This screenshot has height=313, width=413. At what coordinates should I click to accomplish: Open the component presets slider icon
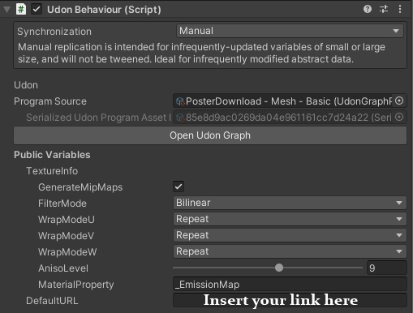[x=384, y=9]
